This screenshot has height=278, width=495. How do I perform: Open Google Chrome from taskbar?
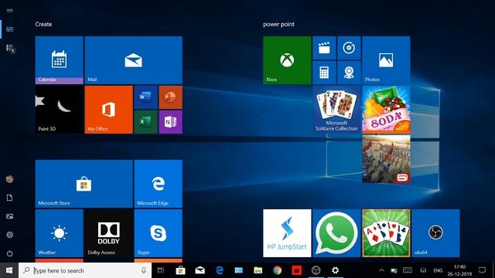(278, 270)
